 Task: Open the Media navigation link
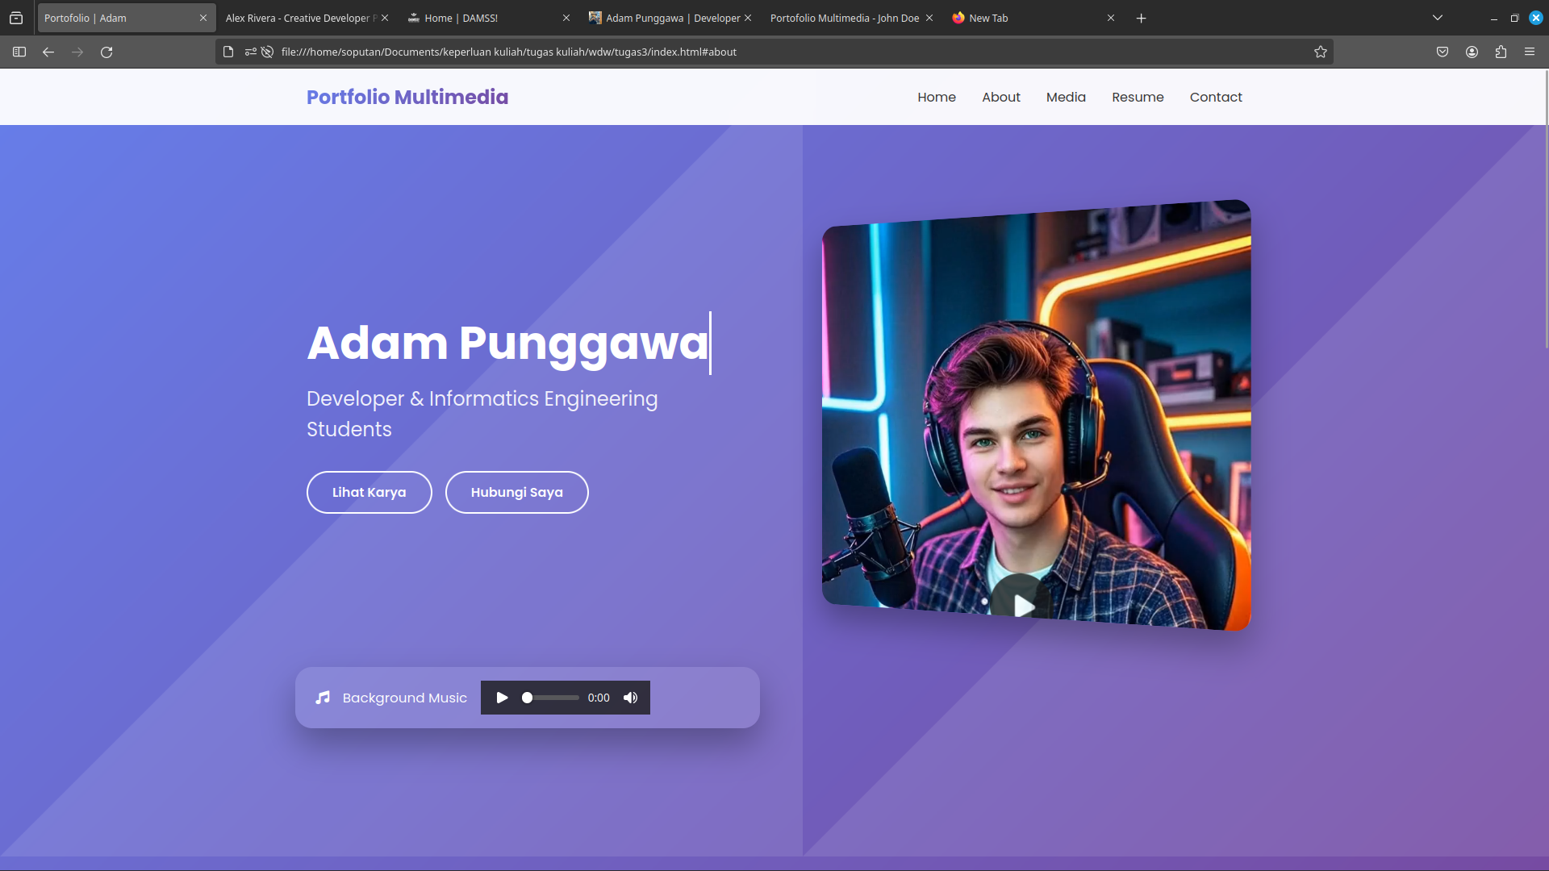point(1066,97)
